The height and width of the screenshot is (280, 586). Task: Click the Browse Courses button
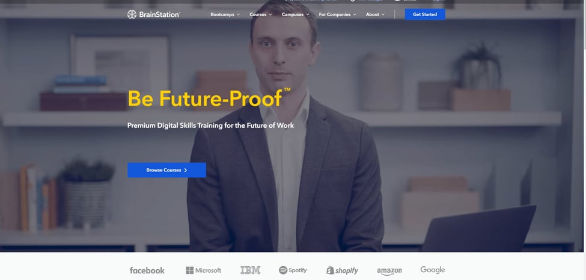coord(166,170)
